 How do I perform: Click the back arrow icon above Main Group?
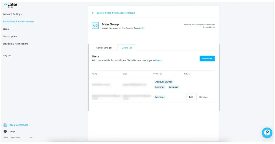[x=93, y=13]
